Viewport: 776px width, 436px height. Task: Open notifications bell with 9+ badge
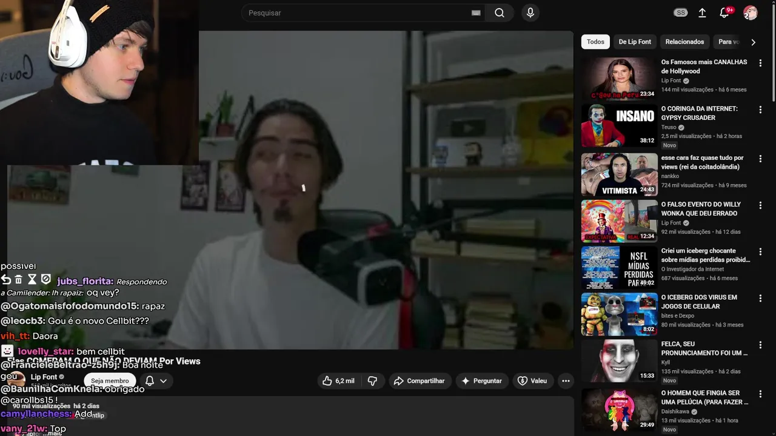(724, 13)
